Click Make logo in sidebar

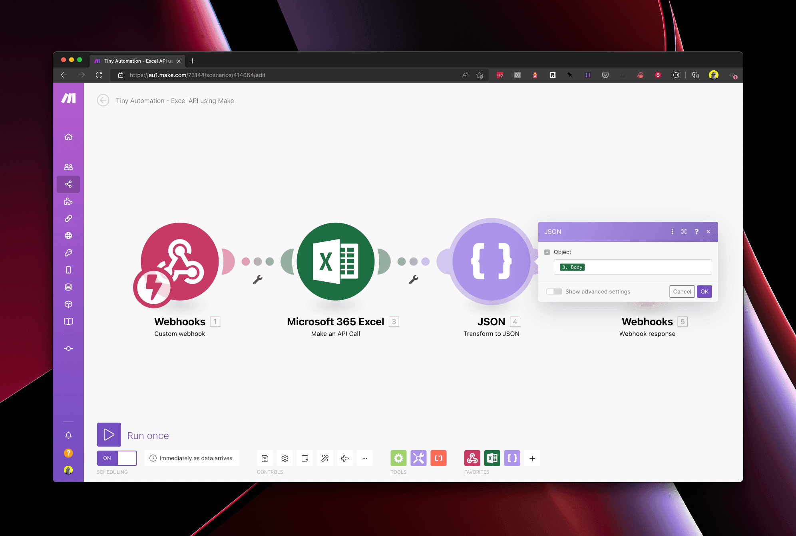68,98
